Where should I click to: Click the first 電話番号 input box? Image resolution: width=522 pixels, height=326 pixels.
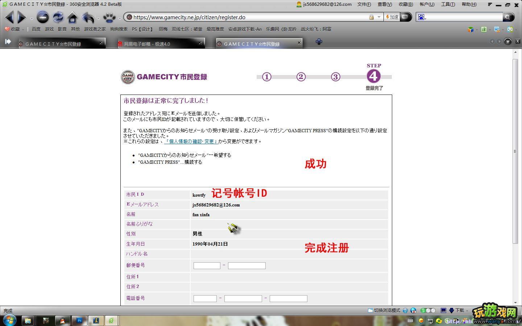pyautogui.click(x=205, y=298)
